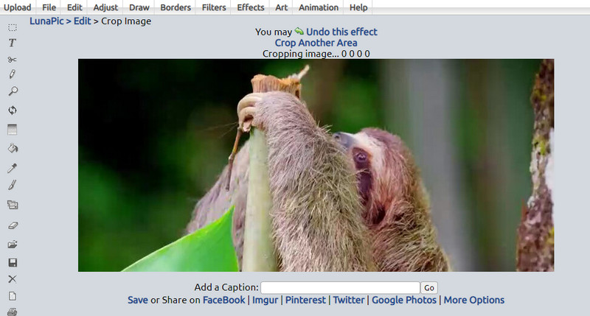Open the Filters menu
This screenshot has height=316, width=590.
click(214, 7)
